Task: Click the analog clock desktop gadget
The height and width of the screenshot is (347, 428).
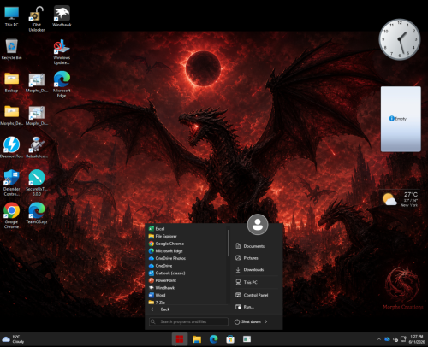Action: [400, 39]
